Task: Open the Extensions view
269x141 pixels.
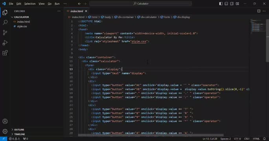Action: 5,52
